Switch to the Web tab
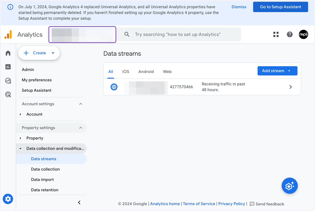 pyautogui.click(x=167, y=72)
